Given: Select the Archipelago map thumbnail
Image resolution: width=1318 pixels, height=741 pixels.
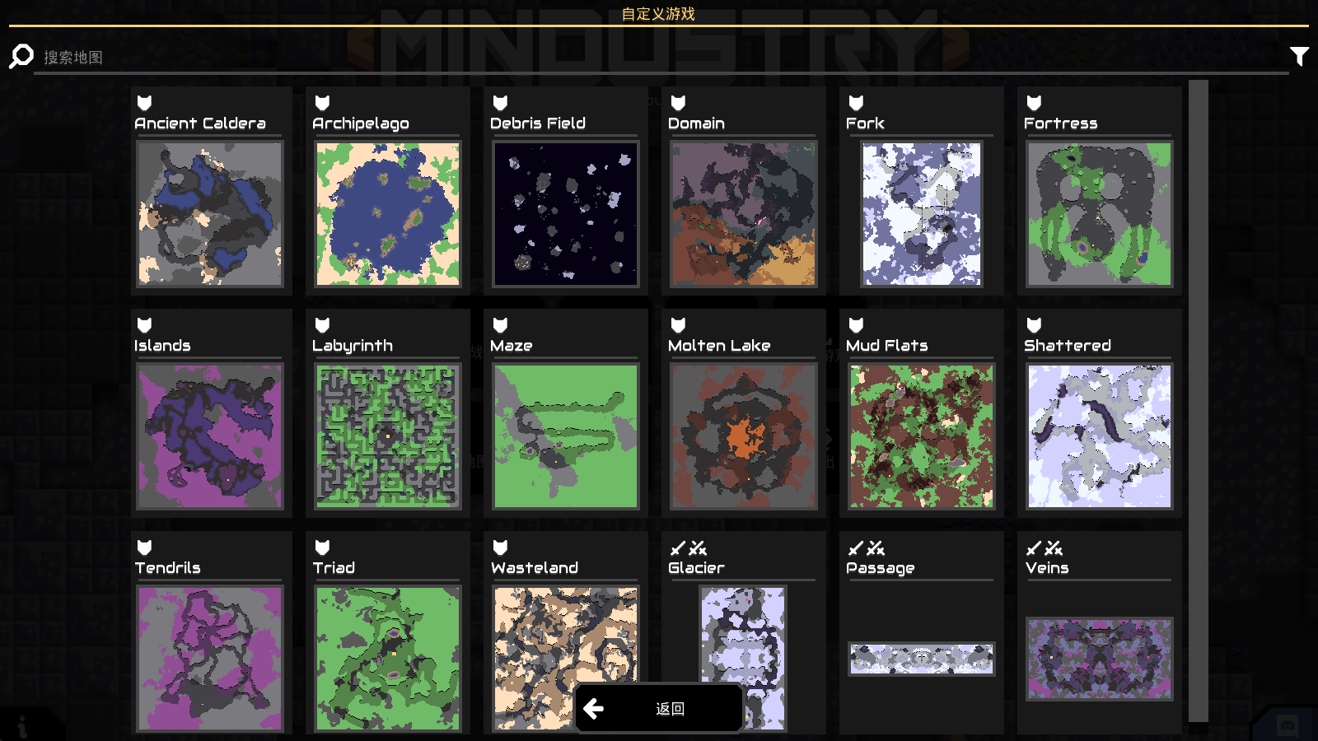Looking at the screenshot, I should pos(388,214).
